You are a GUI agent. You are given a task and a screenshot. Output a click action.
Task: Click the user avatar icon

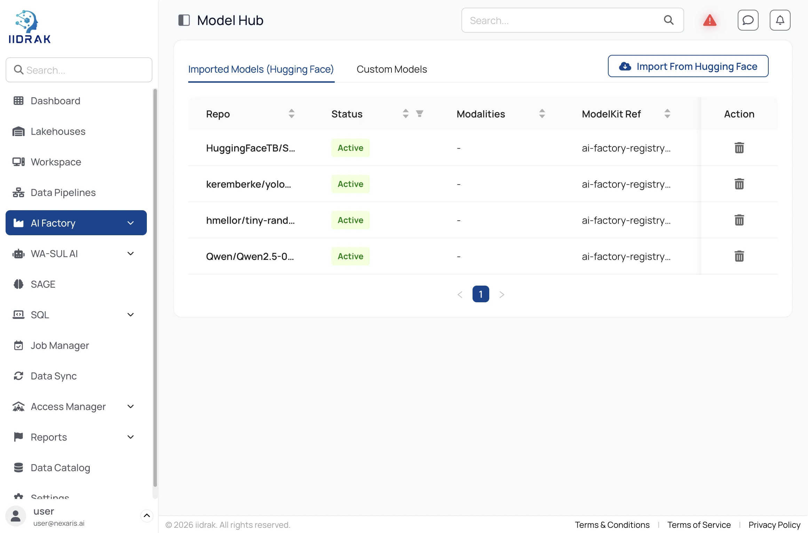16,516
